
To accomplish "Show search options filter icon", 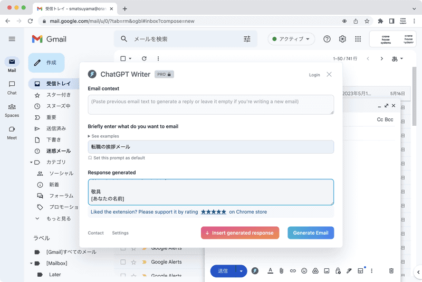I will (247, 39).
